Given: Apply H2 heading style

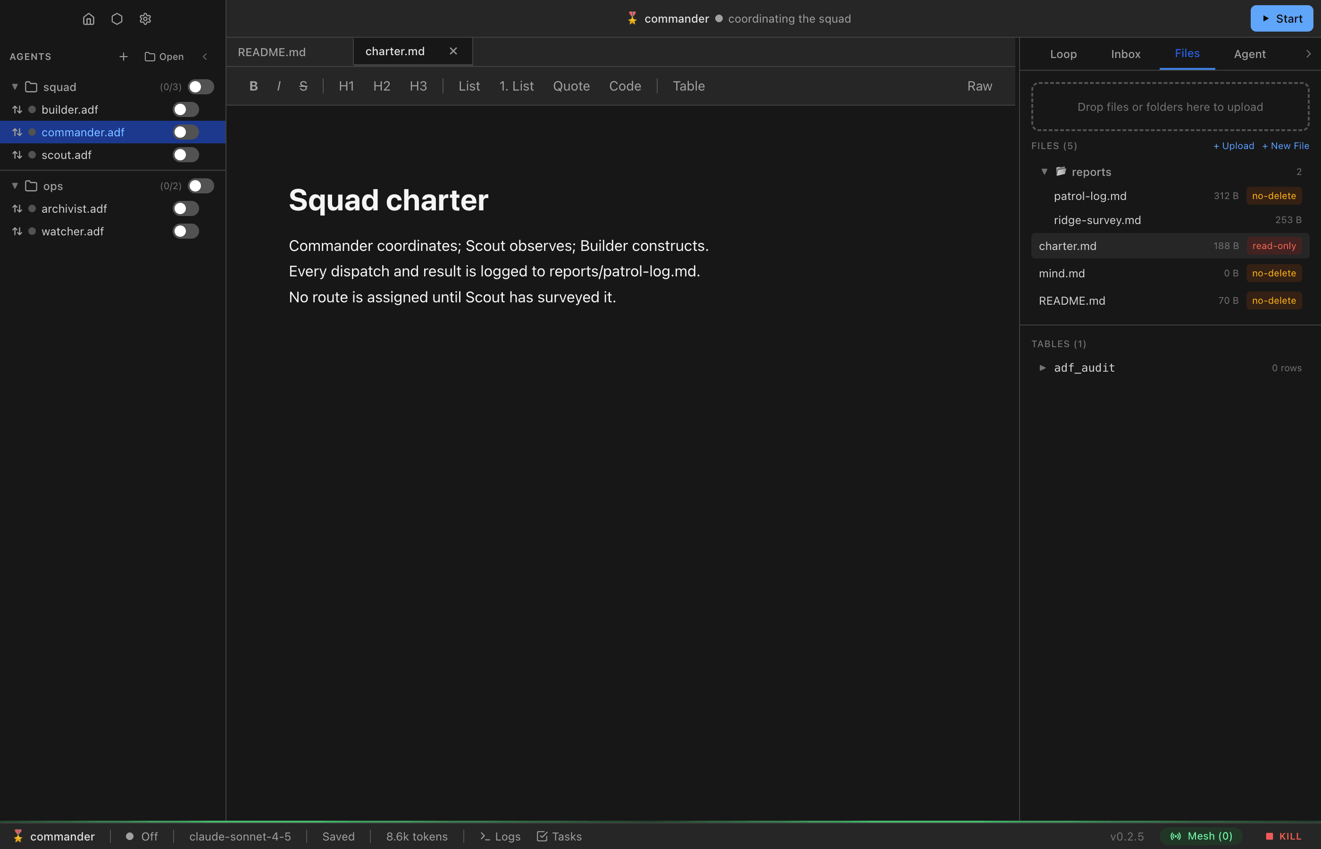Looking at the screenshot, I should point(382,86).
